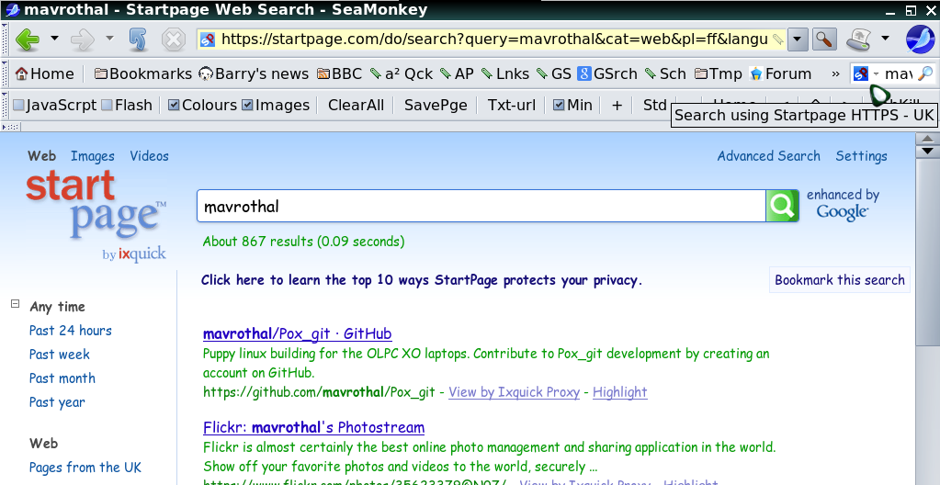Image resolution: width=940 pixels, height=485 pixels.
Task: Enable the Flash checkbox
Action: (107, 105)
